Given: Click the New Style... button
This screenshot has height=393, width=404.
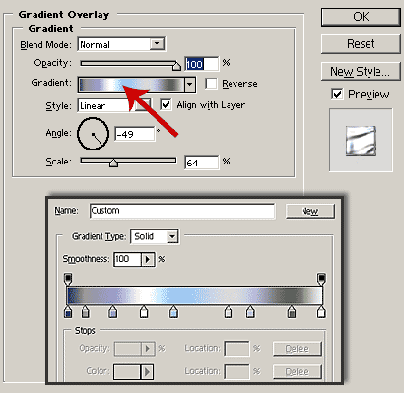Looking at the screenshot, I should [361, 71].
